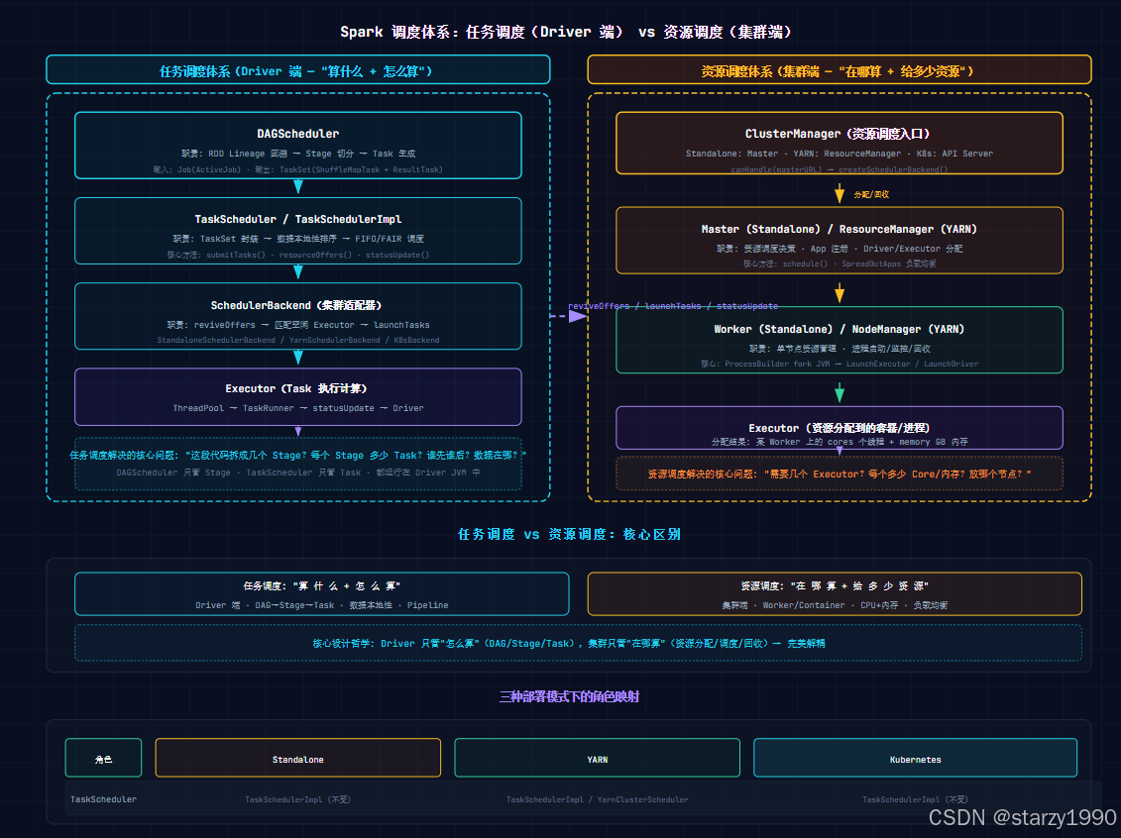Click the '核心设计哲学' sentence
1121x838 pixels.
point(569,644)
